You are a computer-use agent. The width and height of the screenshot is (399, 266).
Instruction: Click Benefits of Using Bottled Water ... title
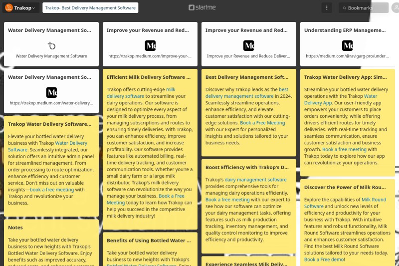[149, 241]
